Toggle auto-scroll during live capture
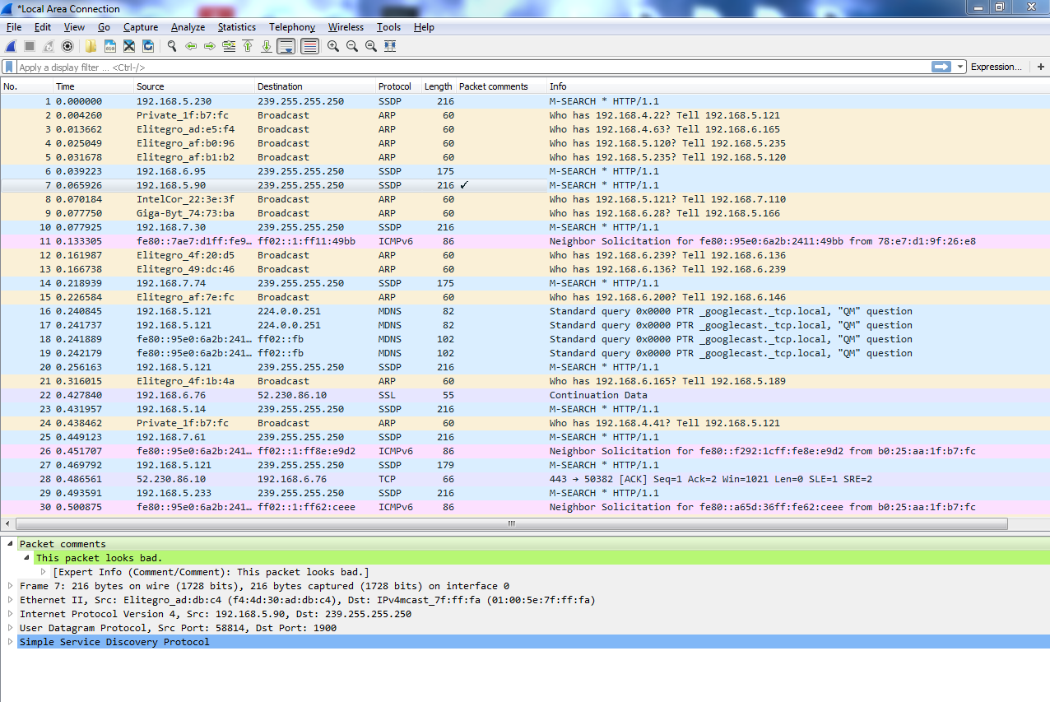Viewport: 1050px width, 702px height. 286,46
